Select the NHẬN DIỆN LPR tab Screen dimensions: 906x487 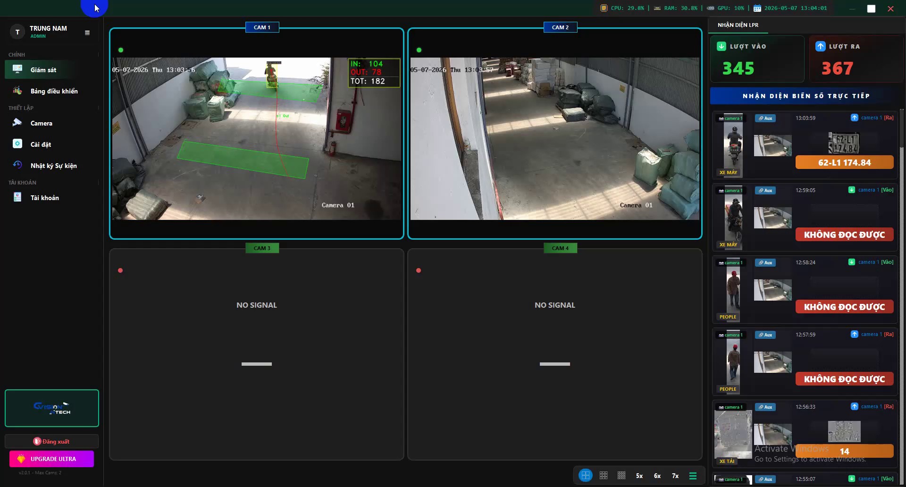click(x=738, y=25)
